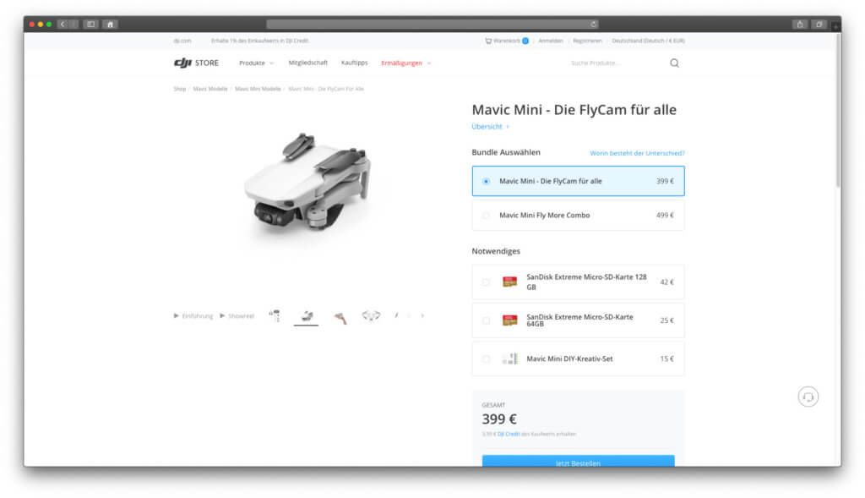Expand the Produkte dropdown menu
The height and width of the screenshot is (498, 865).
257,63
